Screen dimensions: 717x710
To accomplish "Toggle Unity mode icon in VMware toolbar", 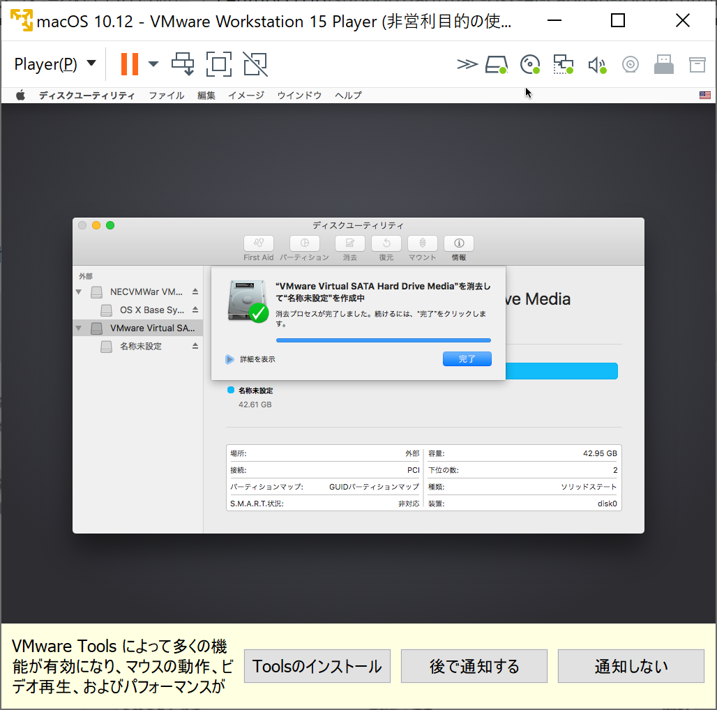I will pyautogui.click(x=255, y=64).
